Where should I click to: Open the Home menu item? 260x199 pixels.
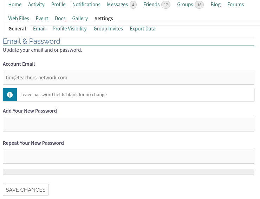pyautogui.click(x=15, y=5)
